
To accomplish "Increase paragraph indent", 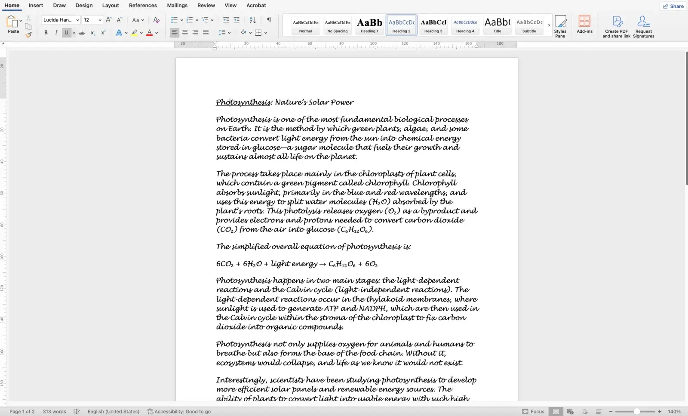I will [236, 20].
